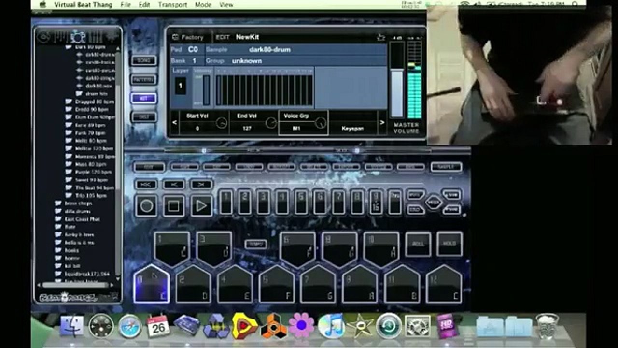The height and width of the screenshot is (348, 618).
Task: Open the Edit menu
Action: (x=144, y=5)
